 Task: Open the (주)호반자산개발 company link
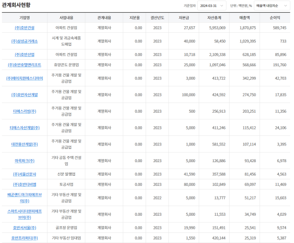click(24, 95)
